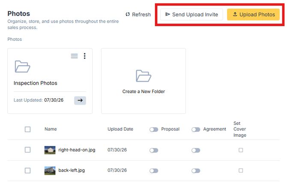Screen dimensions: 287x184
Task: Set right-head-on.jpg as cover image
Action: tap(241, 150)
